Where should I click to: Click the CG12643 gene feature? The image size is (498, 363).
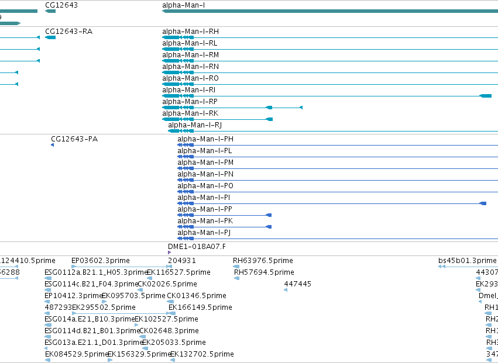point(50,11)
